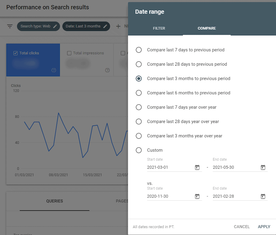Click the Total clicks metric card
The image size is (276, 235).
click(33, 60)
